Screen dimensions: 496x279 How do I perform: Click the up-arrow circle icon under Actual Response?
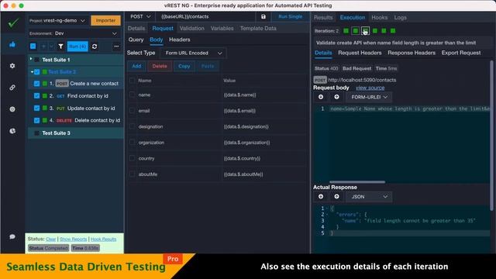[336, 197]
